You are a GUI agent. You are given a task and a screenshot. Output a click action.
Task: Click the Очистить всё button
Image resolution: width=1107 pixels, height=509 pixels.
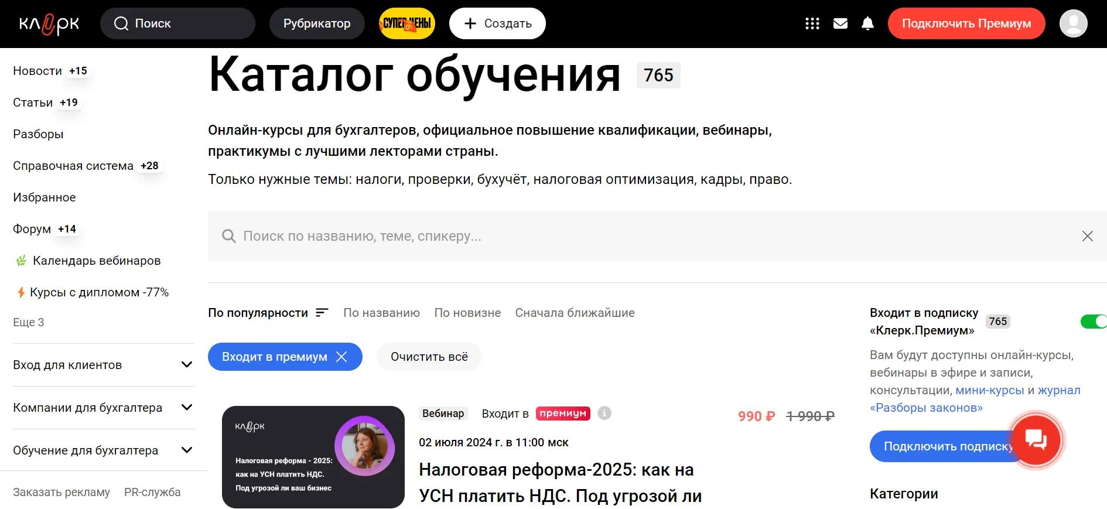[429, 357]
